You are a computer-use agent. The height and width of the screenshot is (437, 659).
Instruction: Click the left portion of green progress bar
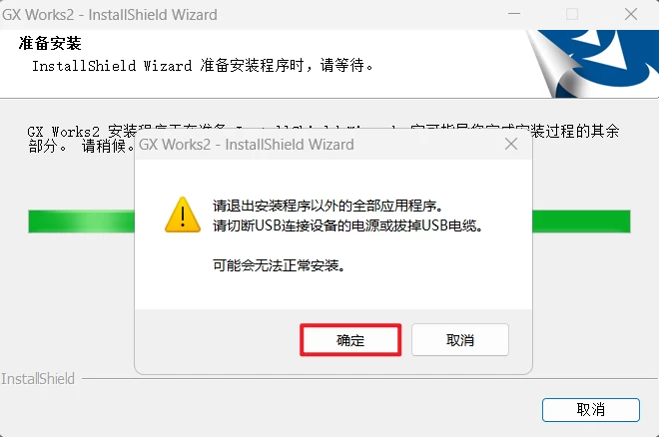tap(82, 221)
